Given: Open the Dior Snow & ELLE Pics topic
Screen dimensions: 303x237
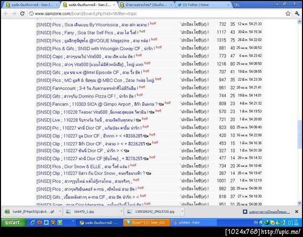Looking at the screenshot, I should pos(83,166).
